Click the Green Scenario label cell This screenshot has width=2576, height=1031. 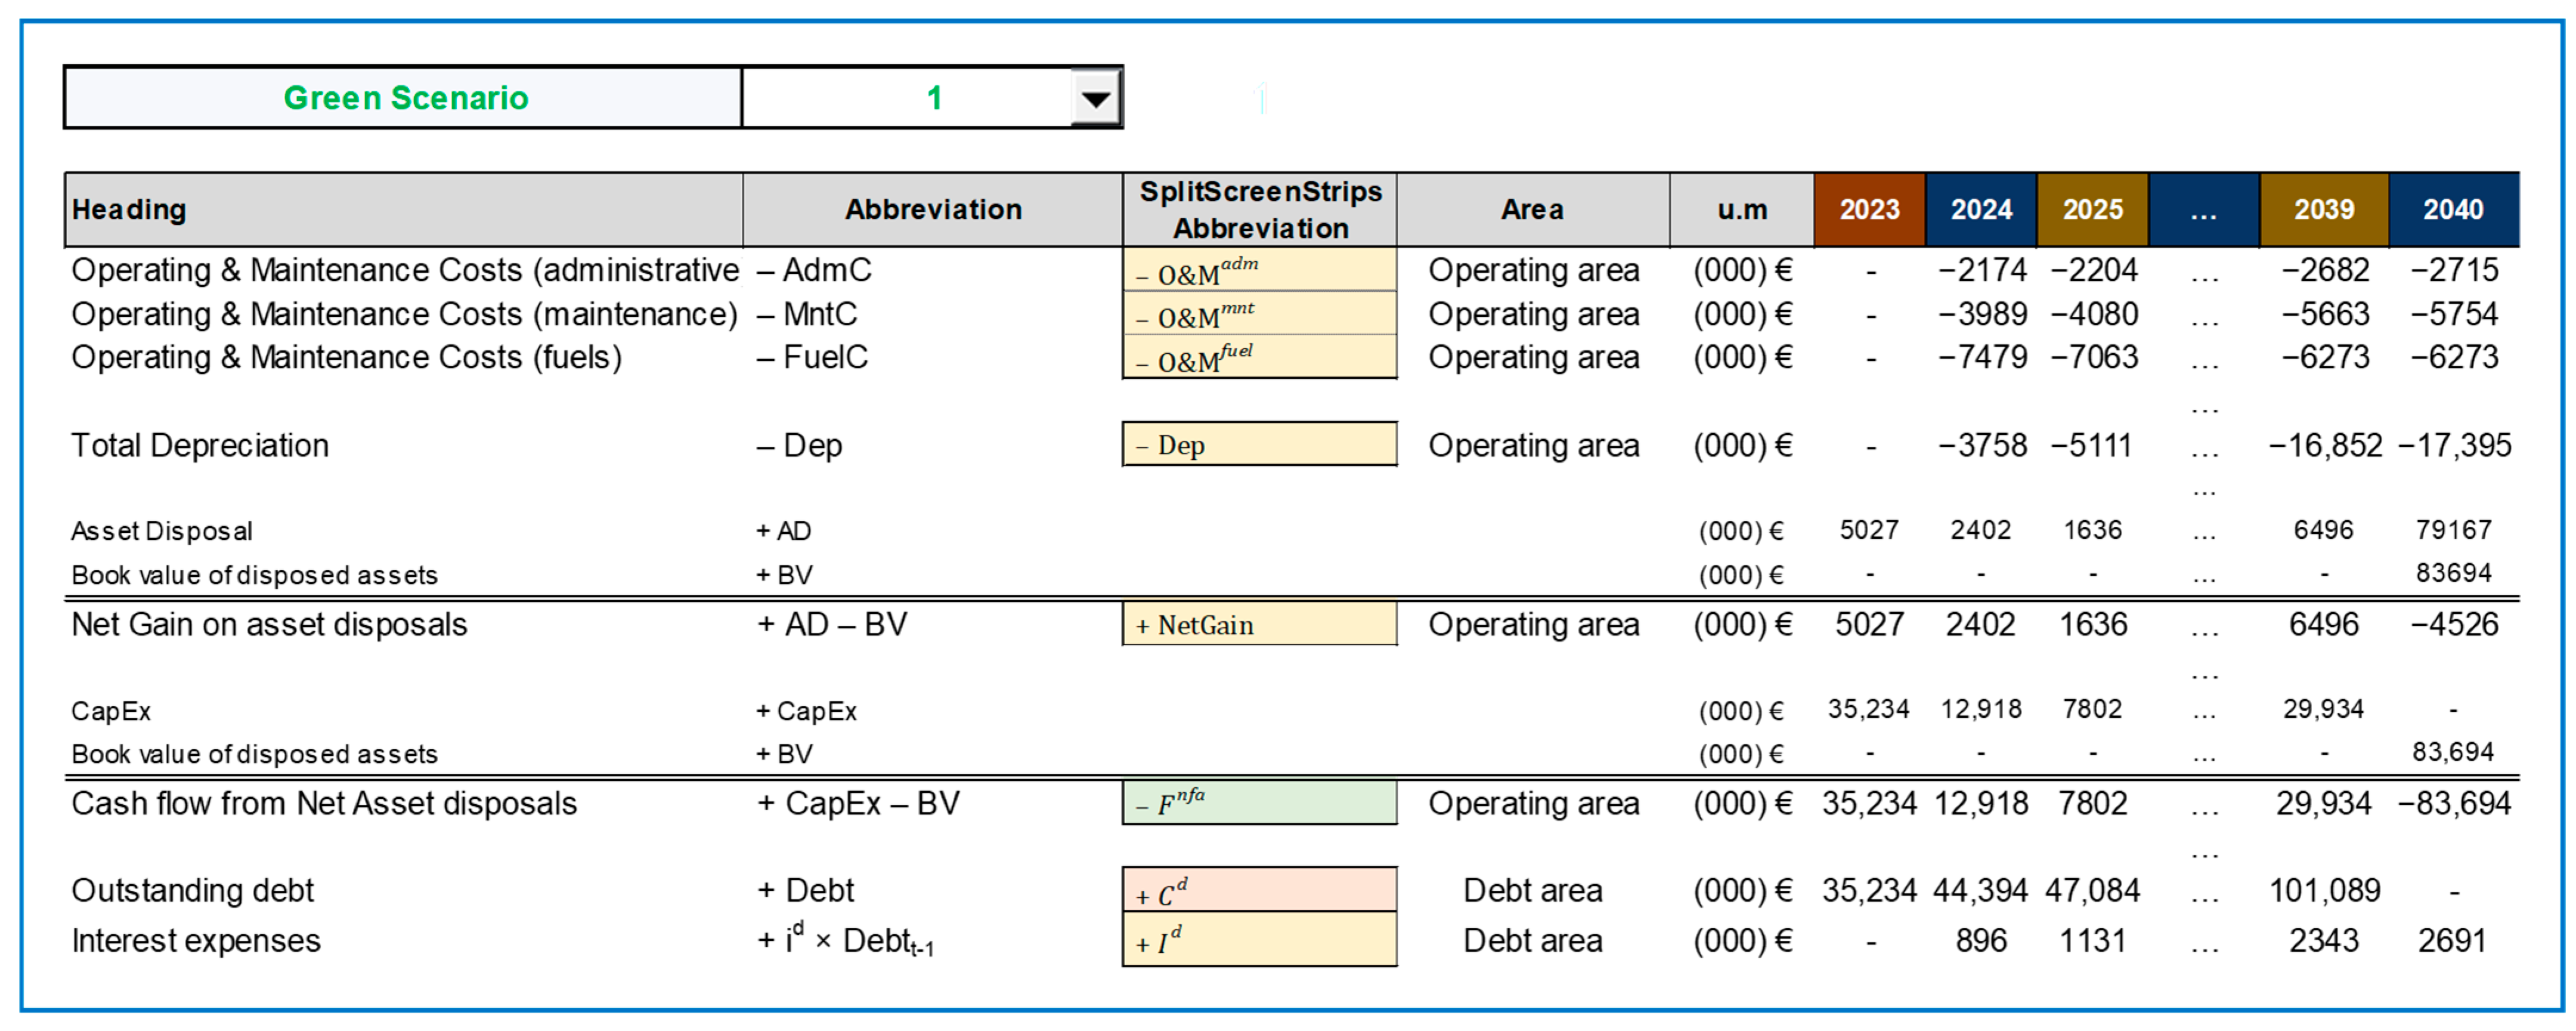tap(404, 98)
